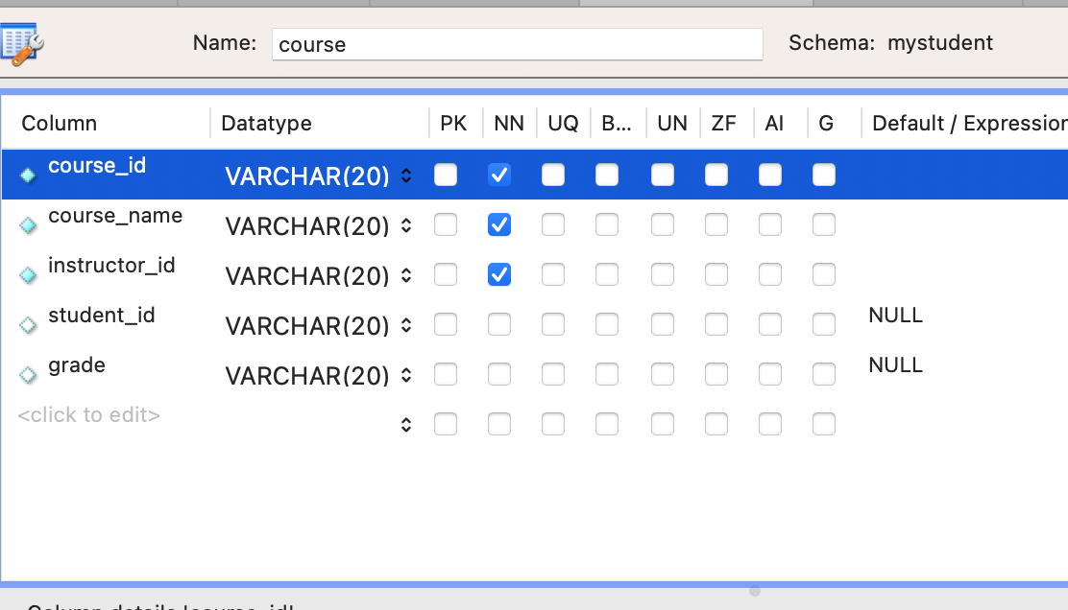Select the course_id column name
The image size is (1068, 610).
point(97,165)
